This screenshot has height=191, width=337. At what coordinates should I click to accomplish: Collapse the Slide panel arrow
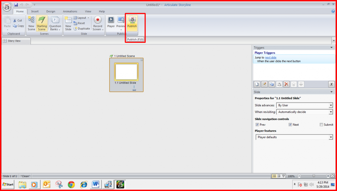[x=331, y=92]
